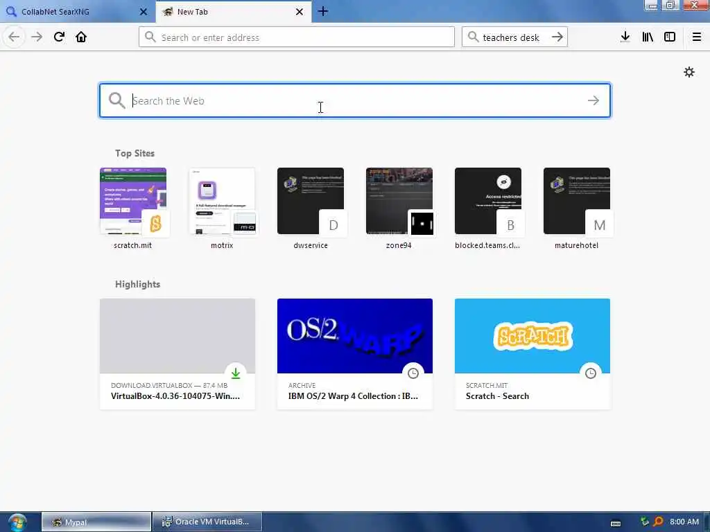Click the Highlights section heading
Screen dimensions: 710x532
pos(138,284)
